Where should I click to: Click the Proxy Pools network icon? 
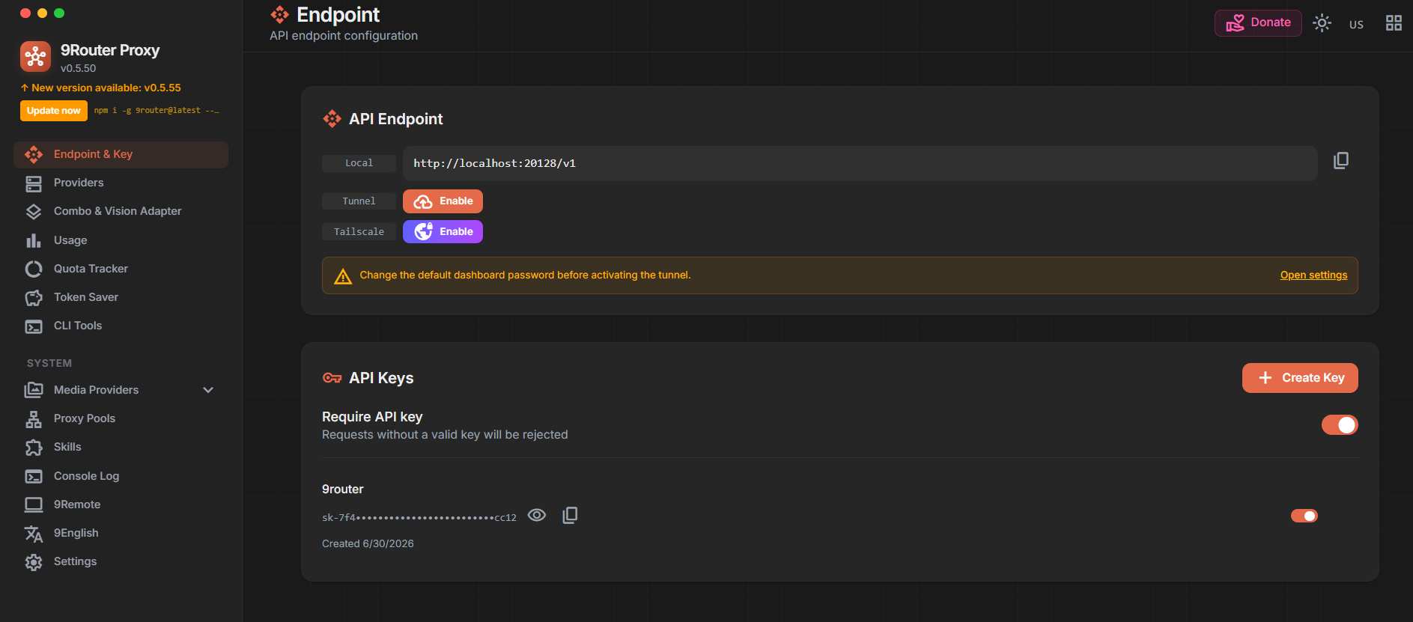(x=34, y=419)
